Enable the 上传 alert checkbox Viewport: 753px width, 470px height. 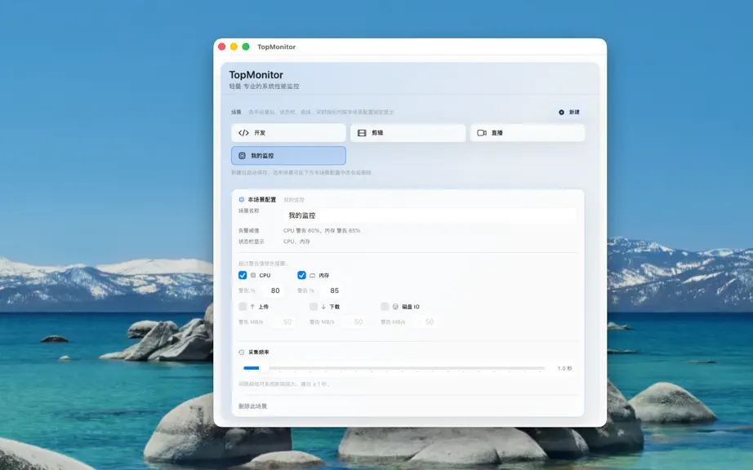[243, 307]
